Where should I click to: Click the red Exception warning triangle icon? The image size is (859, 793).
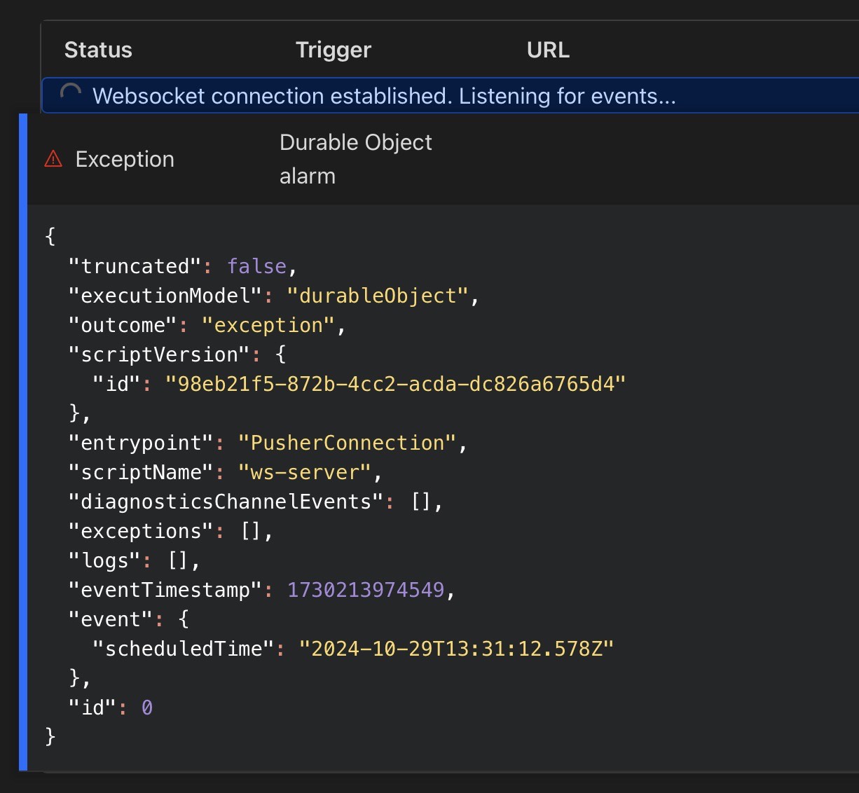click(x=53, y=160)
